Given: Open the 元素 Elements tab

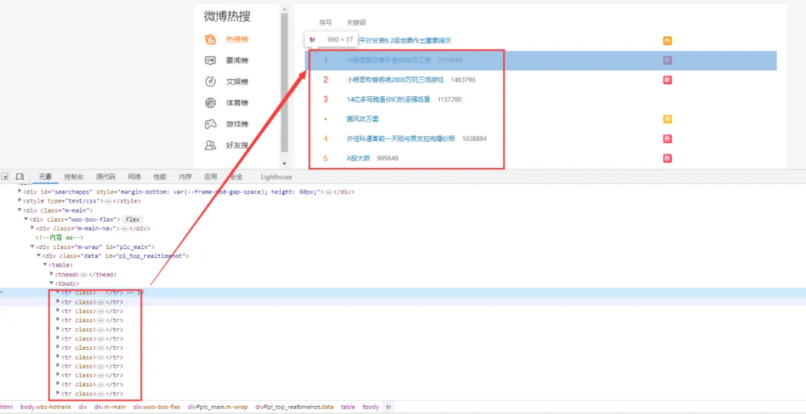Looking at the screenshot, I should [46, 177].
